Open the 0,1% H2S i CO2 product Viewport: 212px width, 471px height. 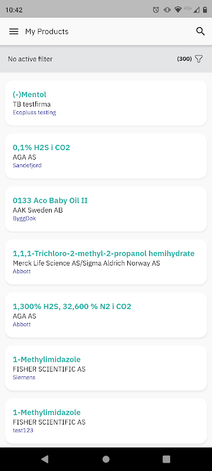click(106, 156)
